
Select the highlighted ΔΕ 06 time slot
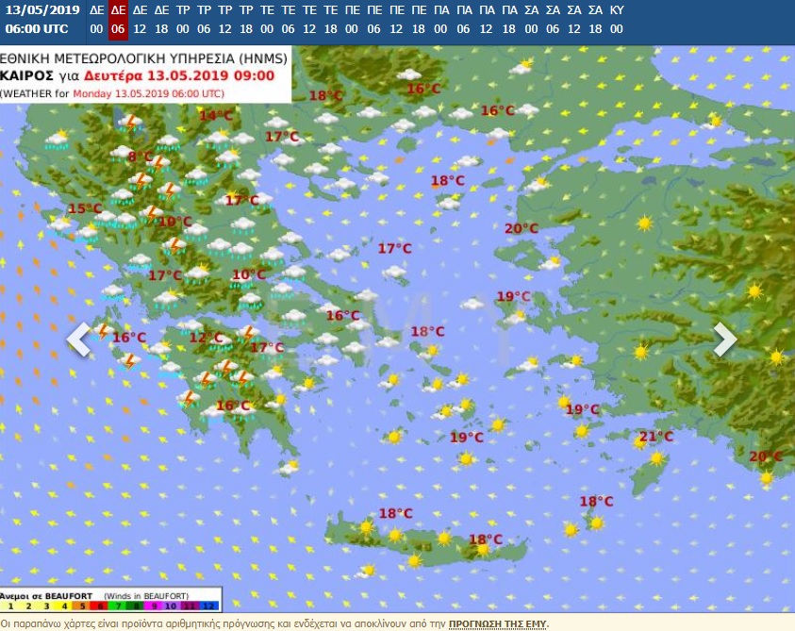click(118, 20)
